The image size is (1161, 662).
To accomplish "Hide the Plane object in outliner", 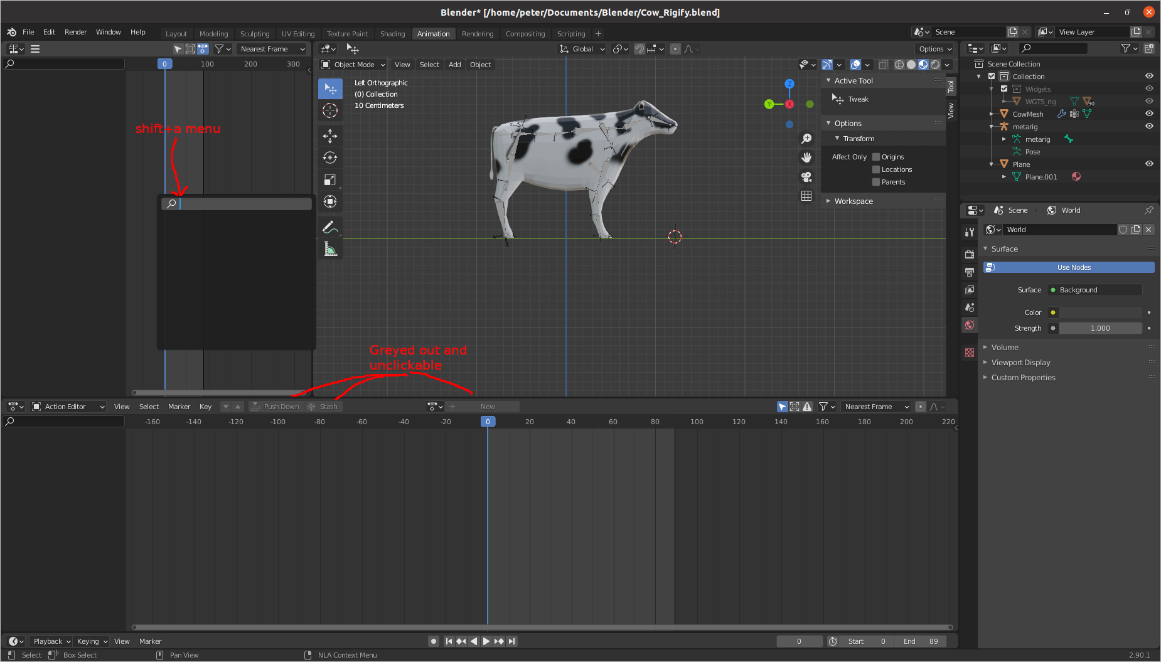I will pyautogui.click(x=1149, y=164).
